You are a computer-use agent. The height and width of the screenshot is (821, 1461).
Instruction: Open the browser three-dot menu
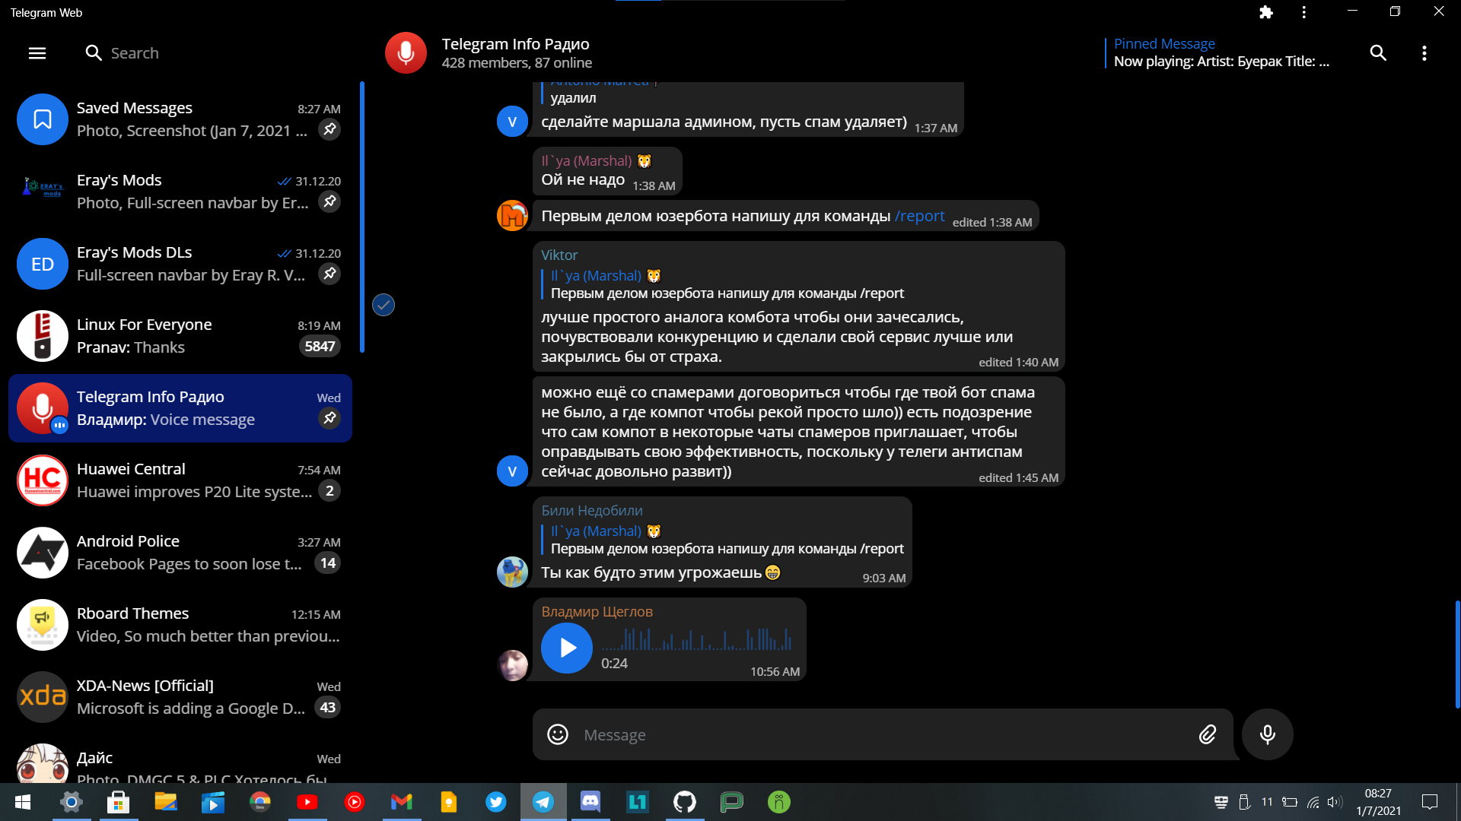[x=1303, y=12]
